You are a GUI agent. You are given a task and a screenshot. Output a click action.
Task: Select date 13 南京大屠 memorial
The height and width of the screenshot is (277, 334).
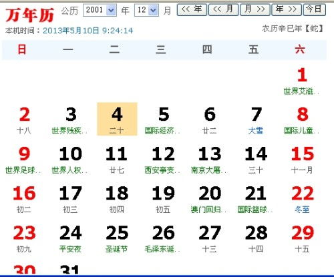pyautogui.click(x=210, y=160)
